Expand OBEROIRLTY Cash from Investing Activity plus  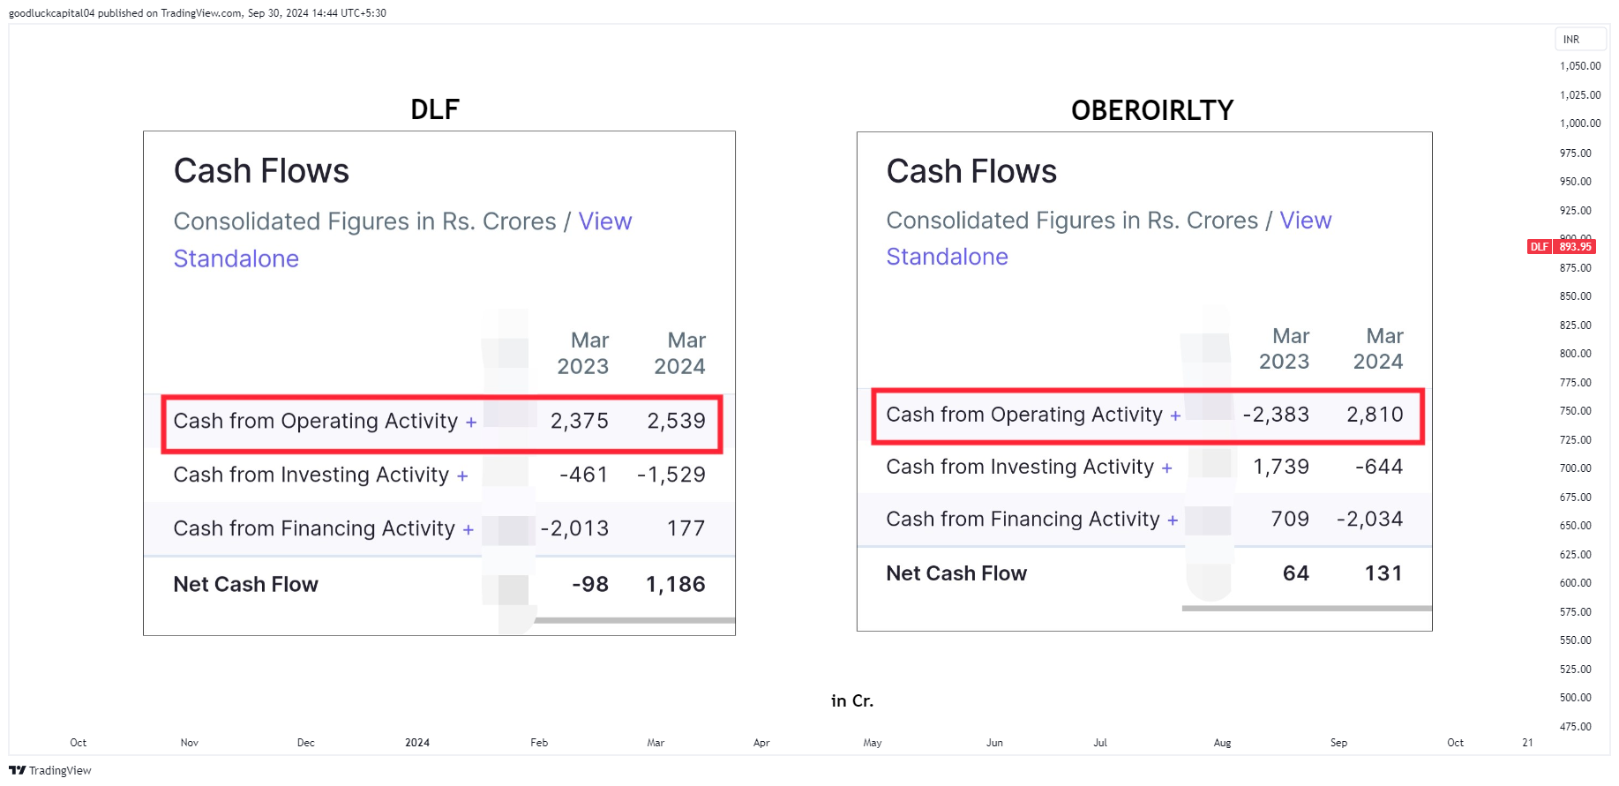pyautogui.click(x=1167, y=468)
